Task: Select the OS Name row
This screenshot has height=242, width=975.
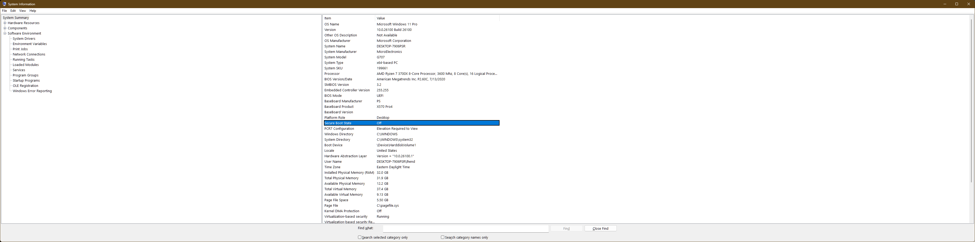Action: tap(411, 24)
